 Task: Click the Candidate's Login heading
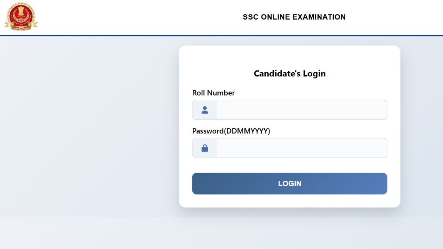[x=289, y=73]
